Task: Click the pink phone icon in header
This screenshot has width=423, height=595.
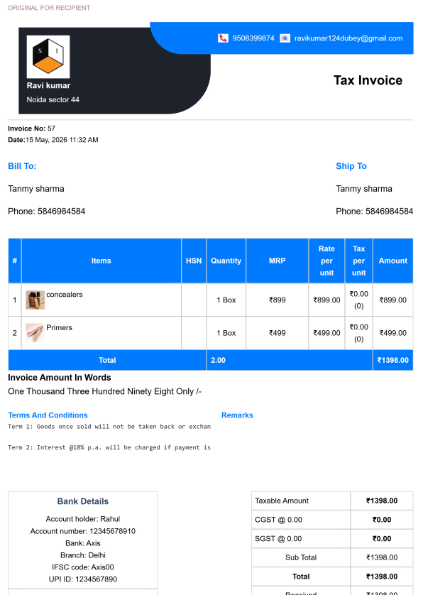Action: (x=223, y=38)
